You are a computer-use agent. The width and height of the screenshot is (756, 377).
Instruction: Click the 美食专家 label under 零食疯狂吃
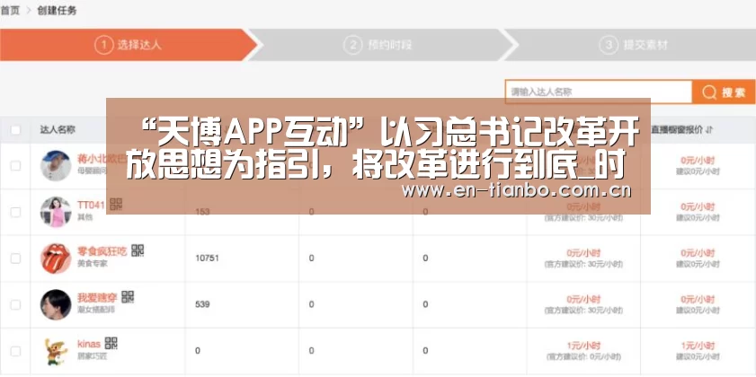[x=92, y=264]
